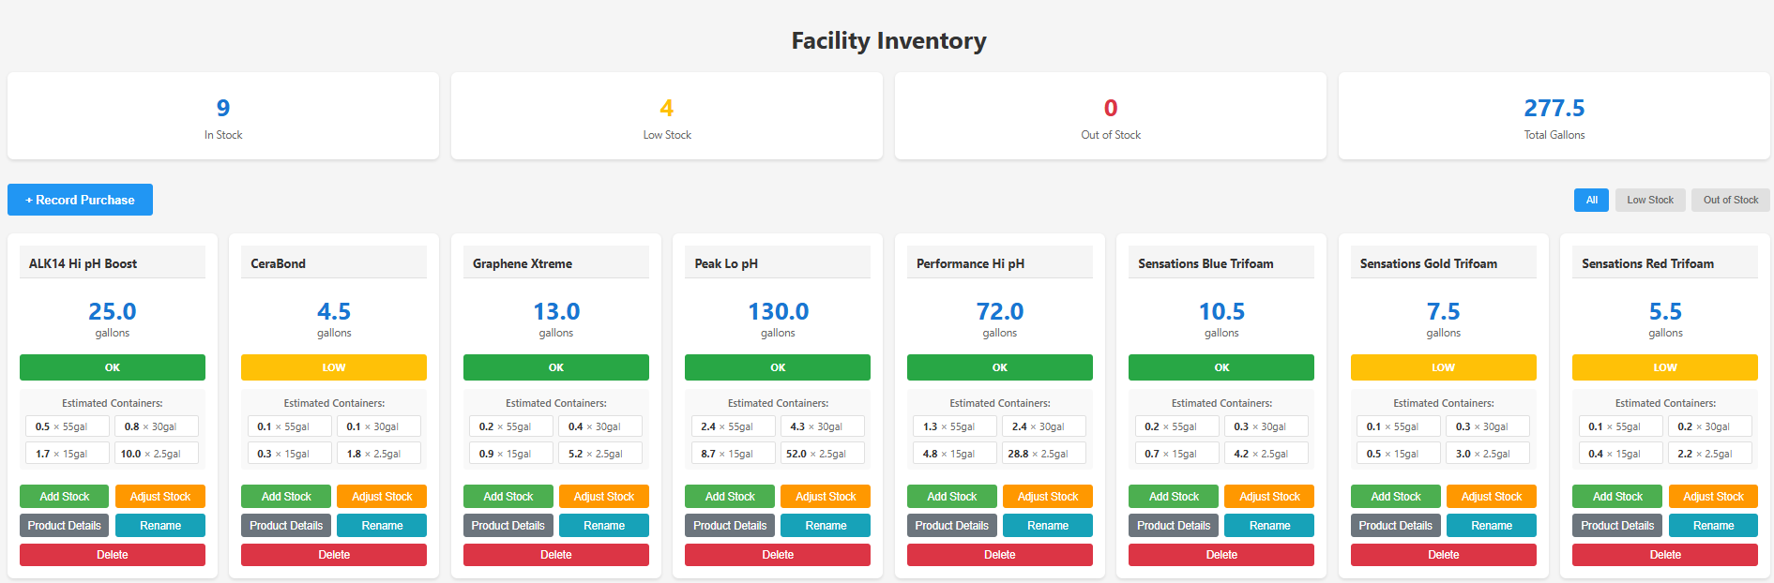The image size is (1774, 583).
Task: Open Product Details for Graphene Xtreme
Action: coord(508,526)
